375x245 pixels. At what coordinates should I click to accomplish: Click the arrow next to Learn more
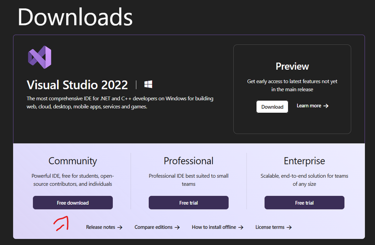pos(326,106)
